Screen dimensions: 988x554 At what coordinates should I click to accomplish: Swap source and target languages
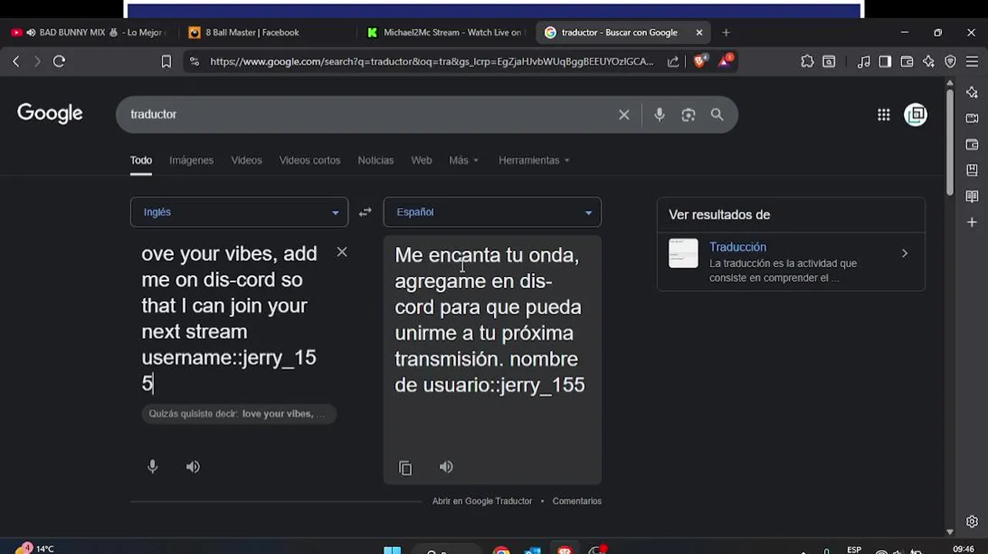[365, 212]
